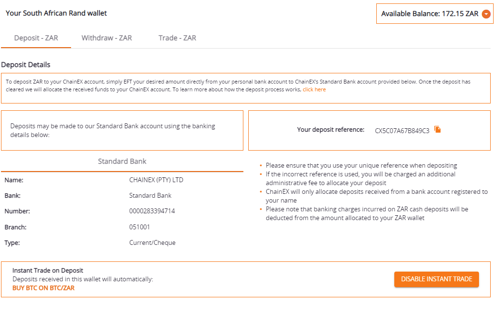Click the Deposit Details heading
497x309 pixels.
(x=26, y=65)
